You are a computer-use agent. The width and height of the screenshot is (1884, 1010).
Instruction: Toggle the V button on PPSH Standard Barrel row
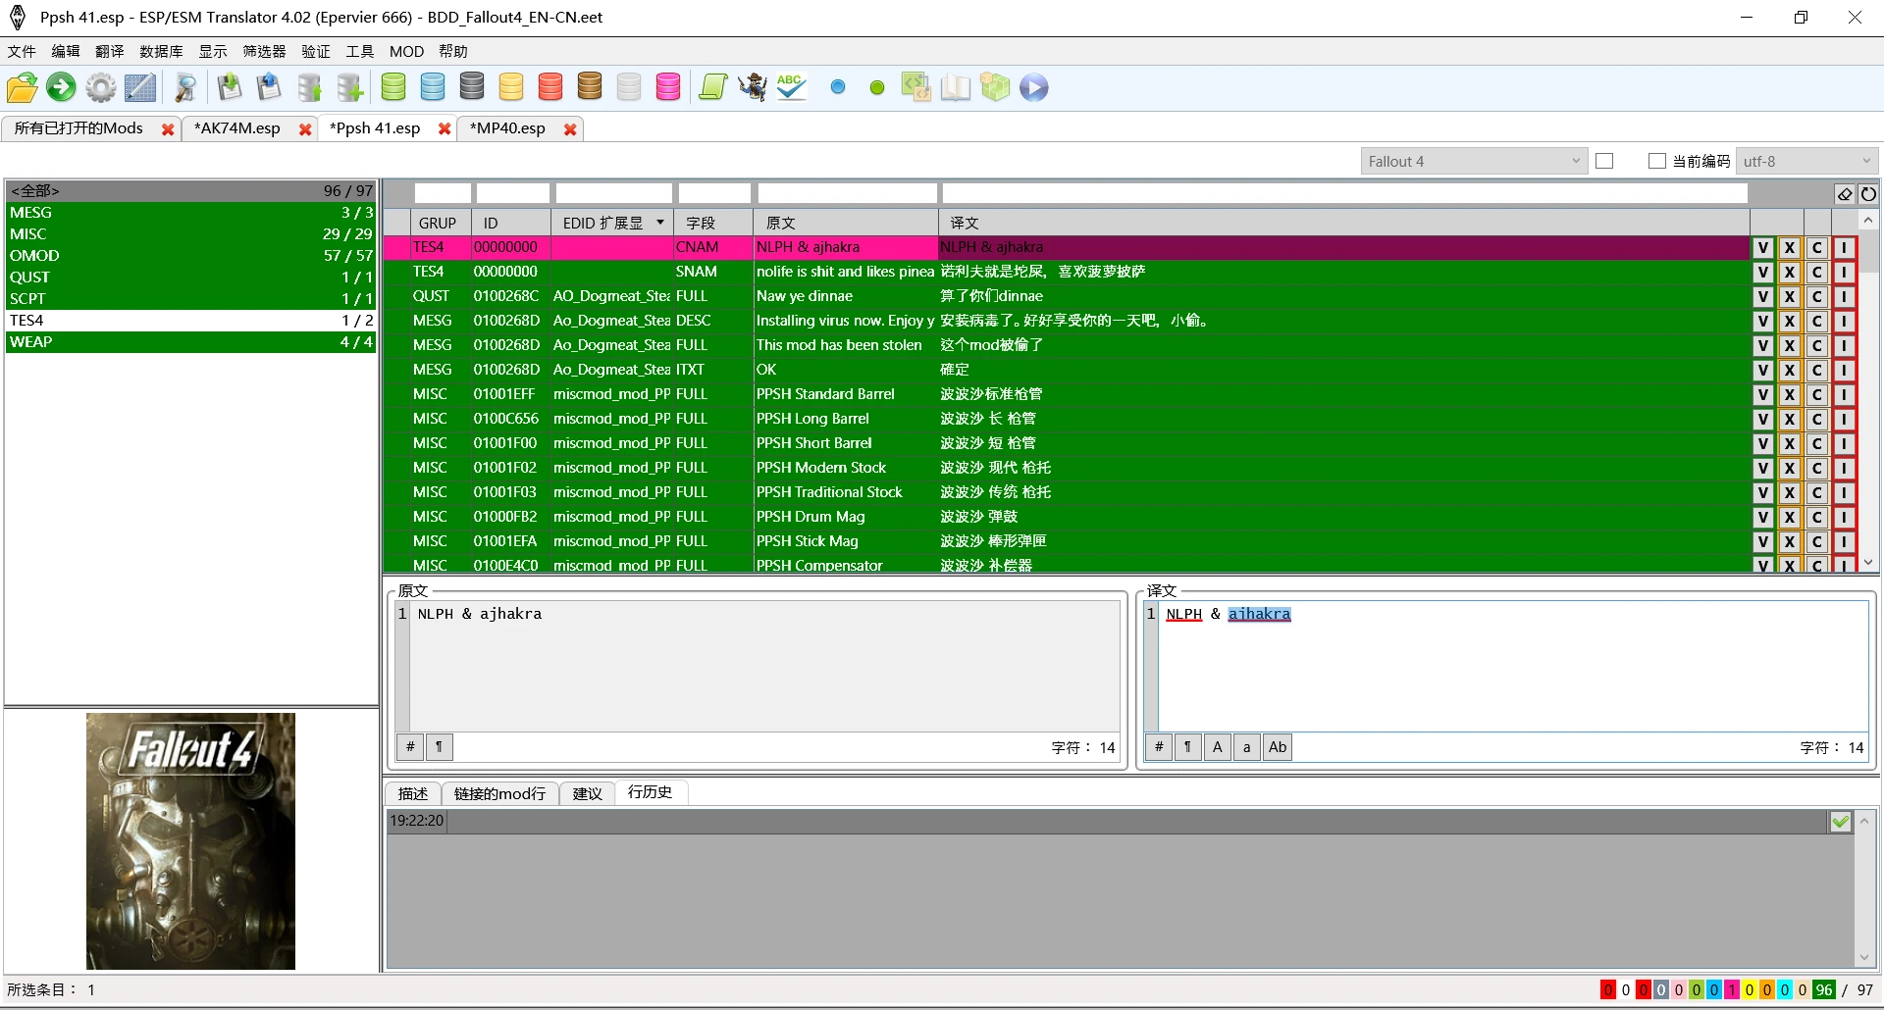tap(1763, 394)
